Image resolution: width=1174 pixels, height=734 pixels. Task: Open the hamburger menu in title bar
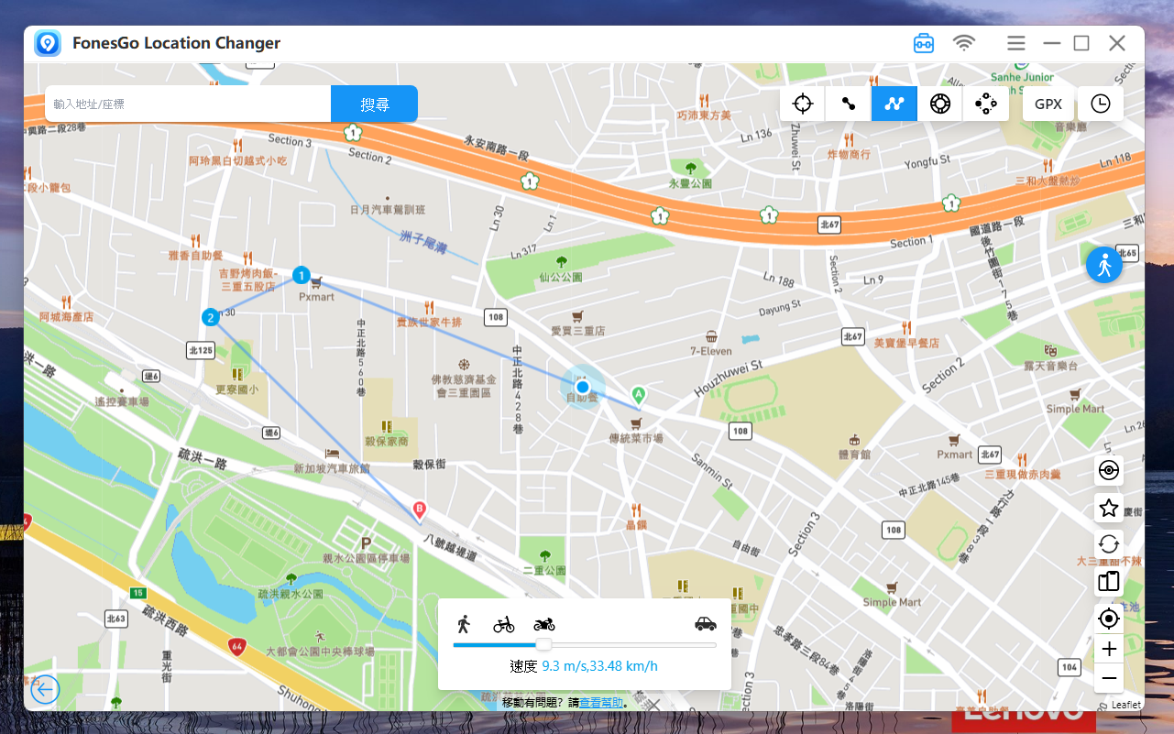pos(1015,43)
